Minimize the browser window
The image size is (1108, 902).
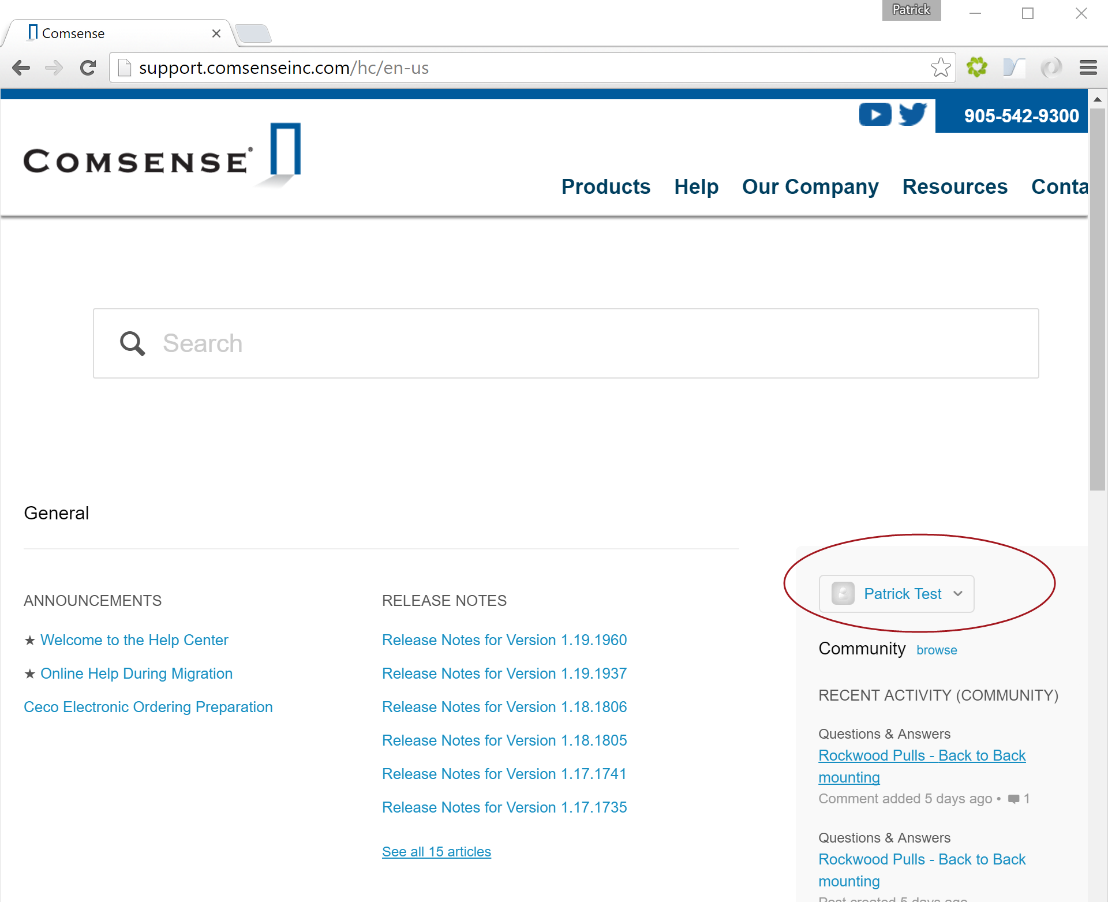975,13
